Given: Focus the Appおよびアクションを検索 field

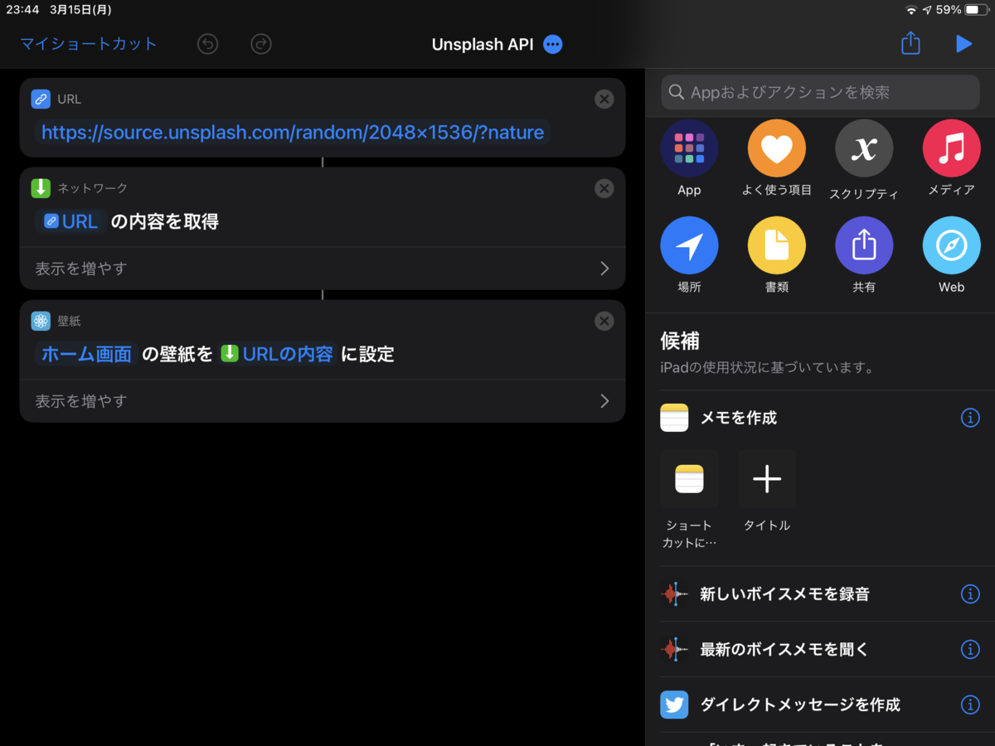Looking at the screenshot, I should click(820, 92).
